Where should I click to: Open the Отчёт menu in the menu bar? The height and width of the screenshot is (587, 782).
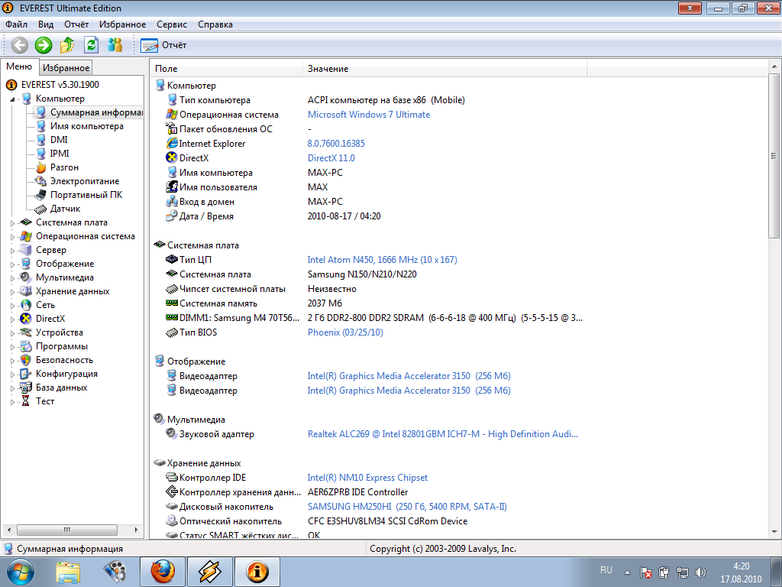76,24
